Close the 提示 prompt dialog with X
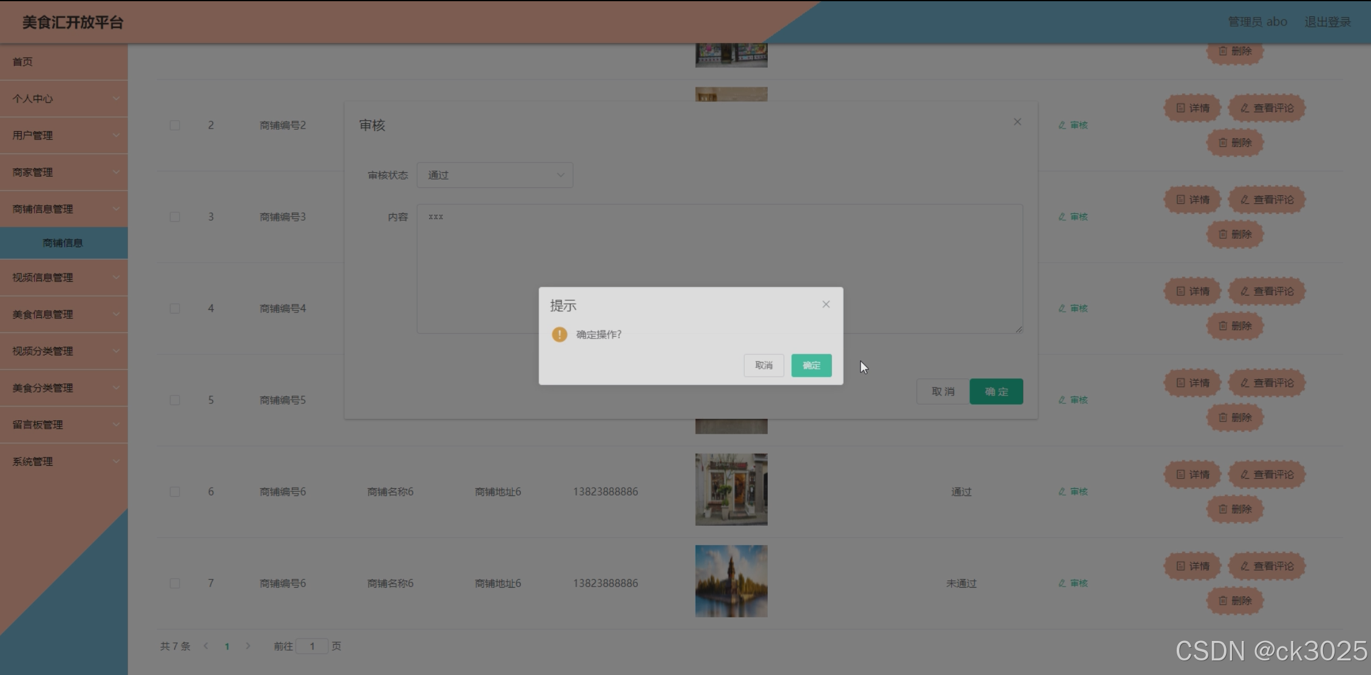Viewport: 1371px width, 675px height. [825, 304]
